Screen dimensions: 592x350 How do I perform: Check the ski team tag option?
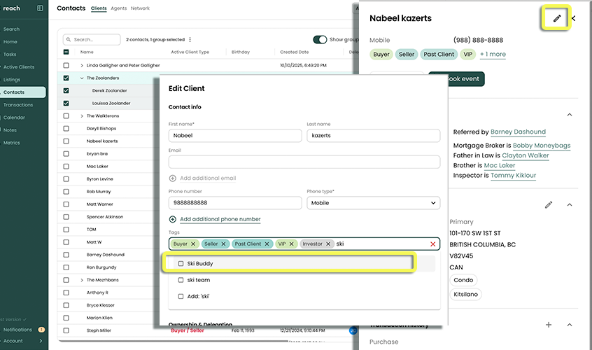tap(181, 280)
